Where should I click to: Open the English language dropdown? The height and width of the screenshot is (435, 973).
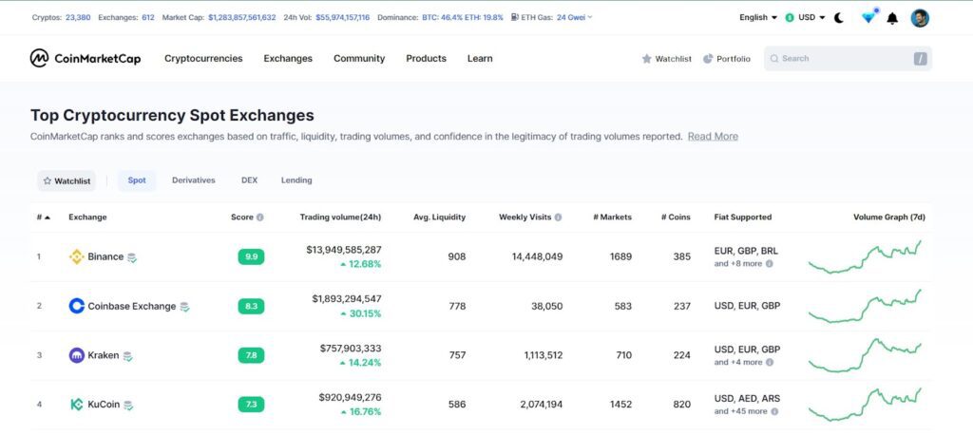pyautogui.click(x=757, y=17)
